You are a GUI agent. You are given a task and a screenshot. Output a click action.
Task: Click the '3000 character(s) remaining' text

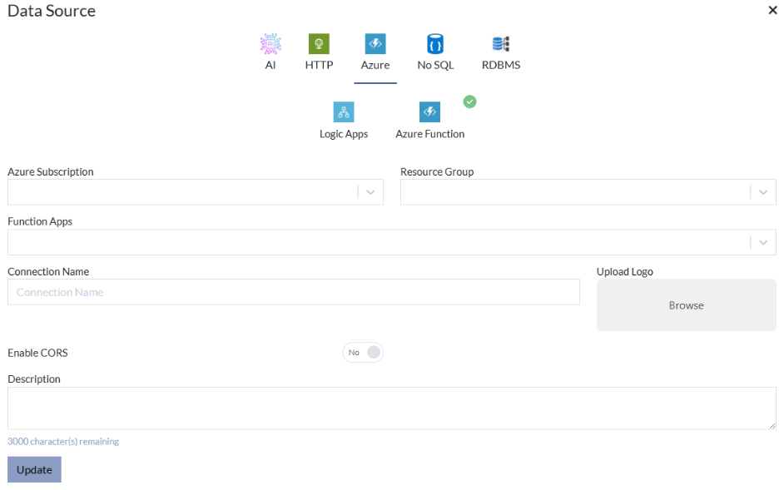(63, 442)
